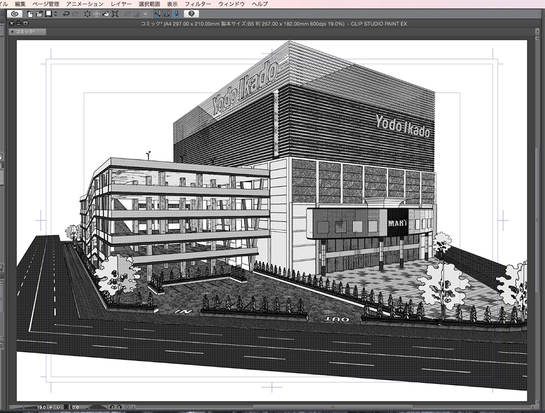545x413 pixels.
Task: Click Clear Outside Selection icon
Action: 96,14
